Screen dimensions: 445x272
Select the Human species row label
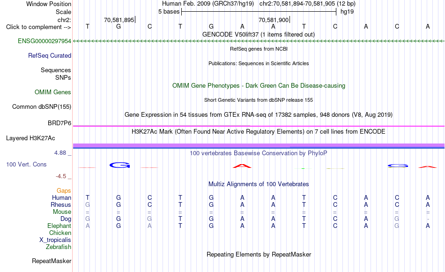[61, 197]
